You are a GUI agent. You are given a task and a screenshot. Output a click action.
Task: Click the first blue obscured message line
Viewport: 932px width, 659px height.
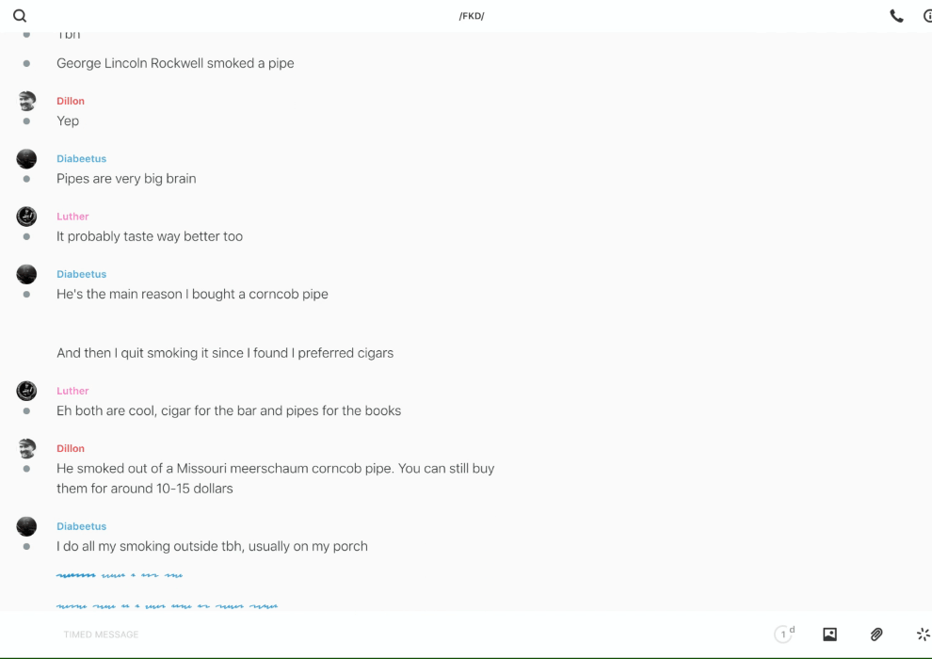(x=120, y=574)
